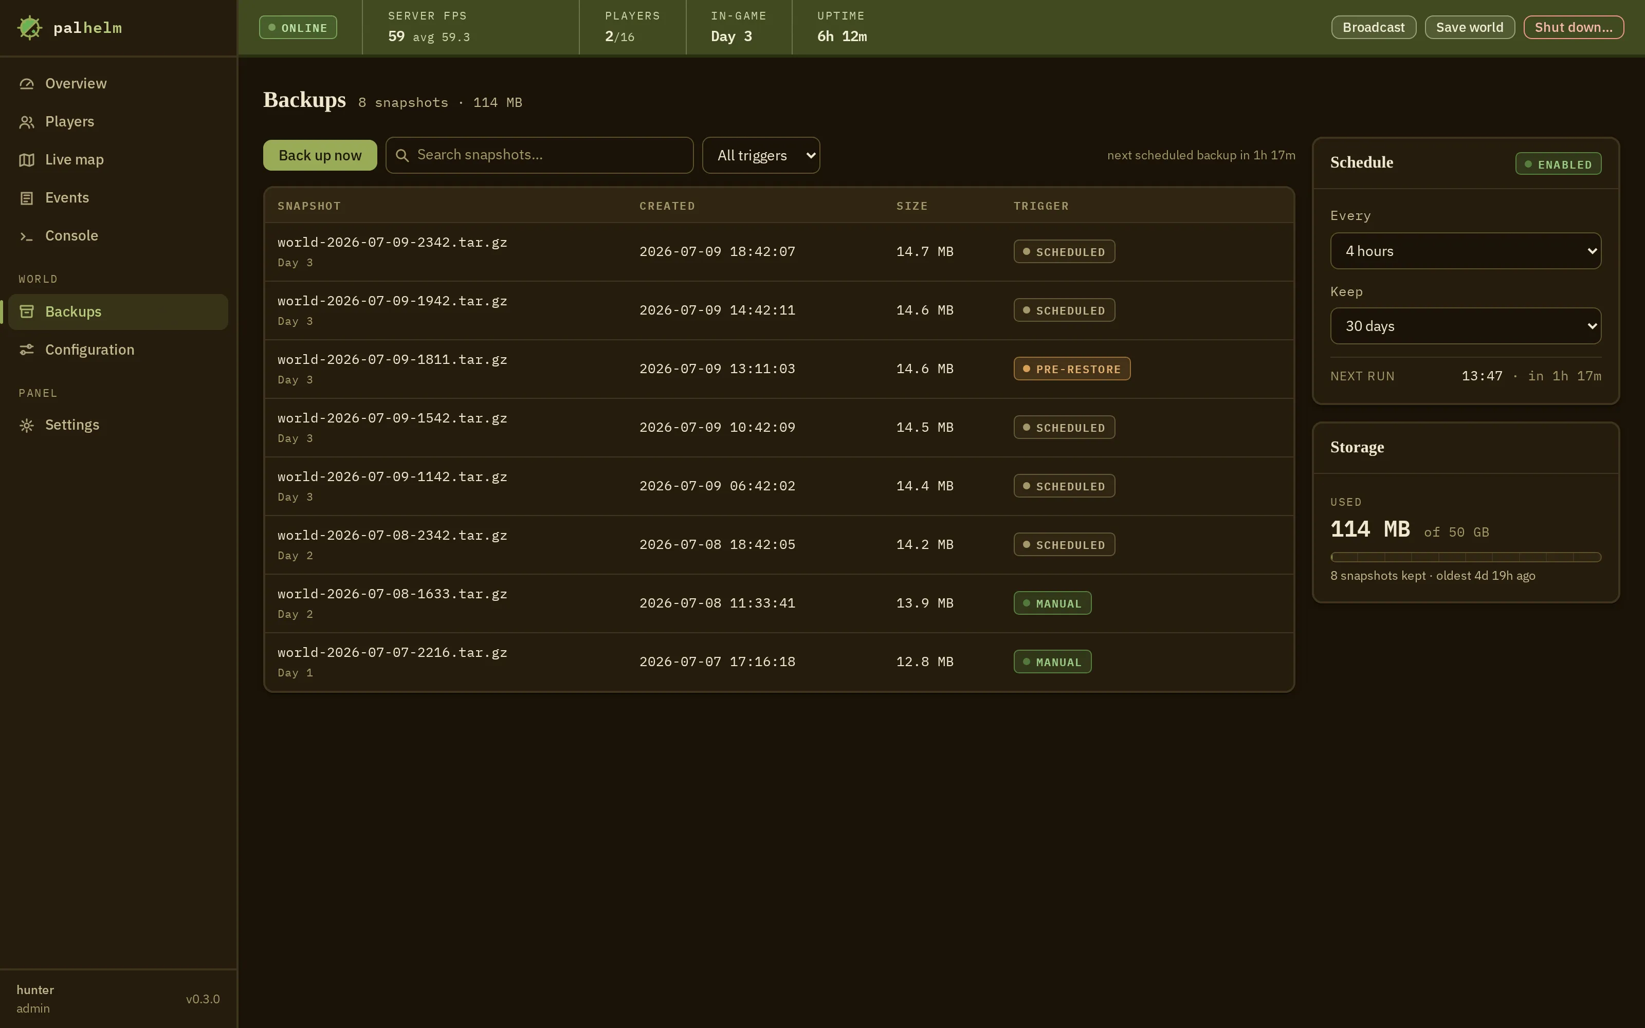Open the Keep 30 days dropdown

pos(1466,326)
